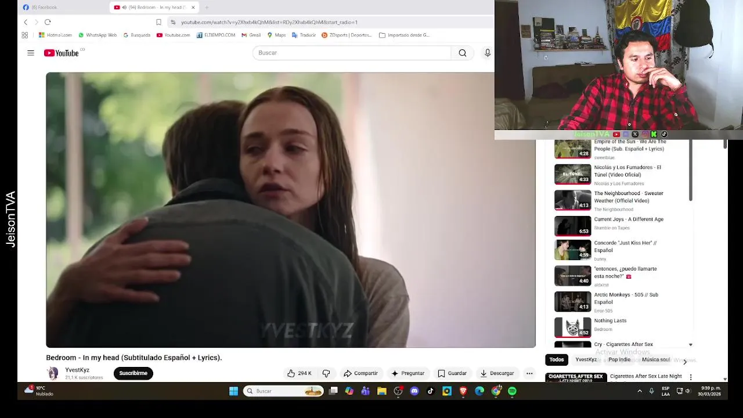743x418 pixels.
Task: Open the browser apps grid icon
Action: (25, 35)
